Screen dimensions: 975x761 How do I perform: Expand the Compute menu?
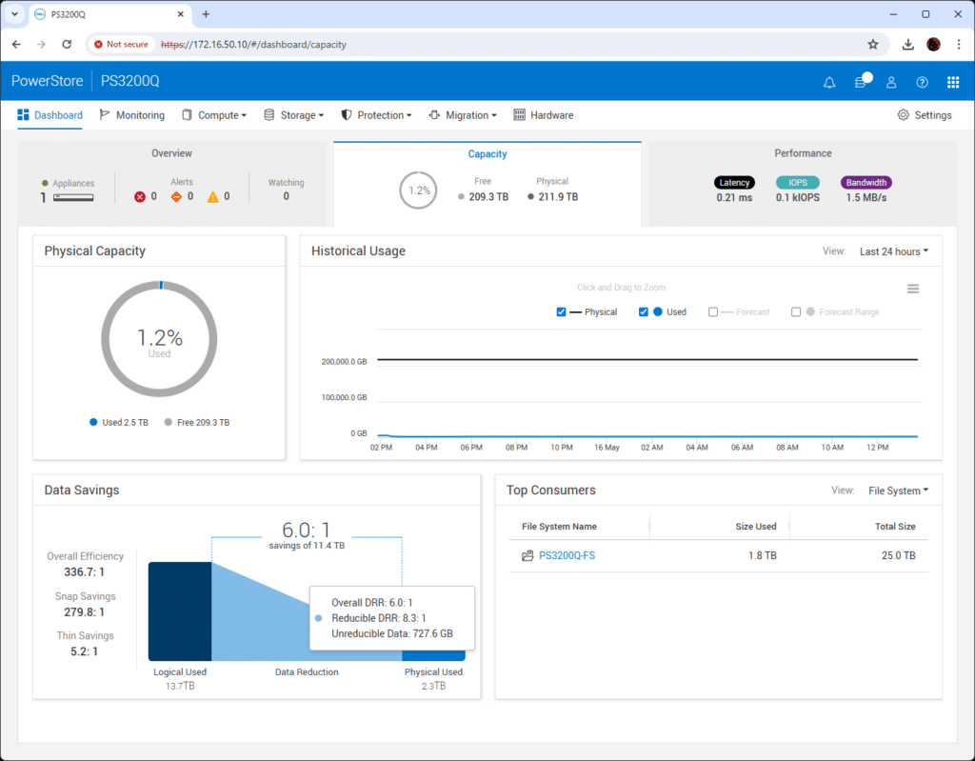(214, 115)
